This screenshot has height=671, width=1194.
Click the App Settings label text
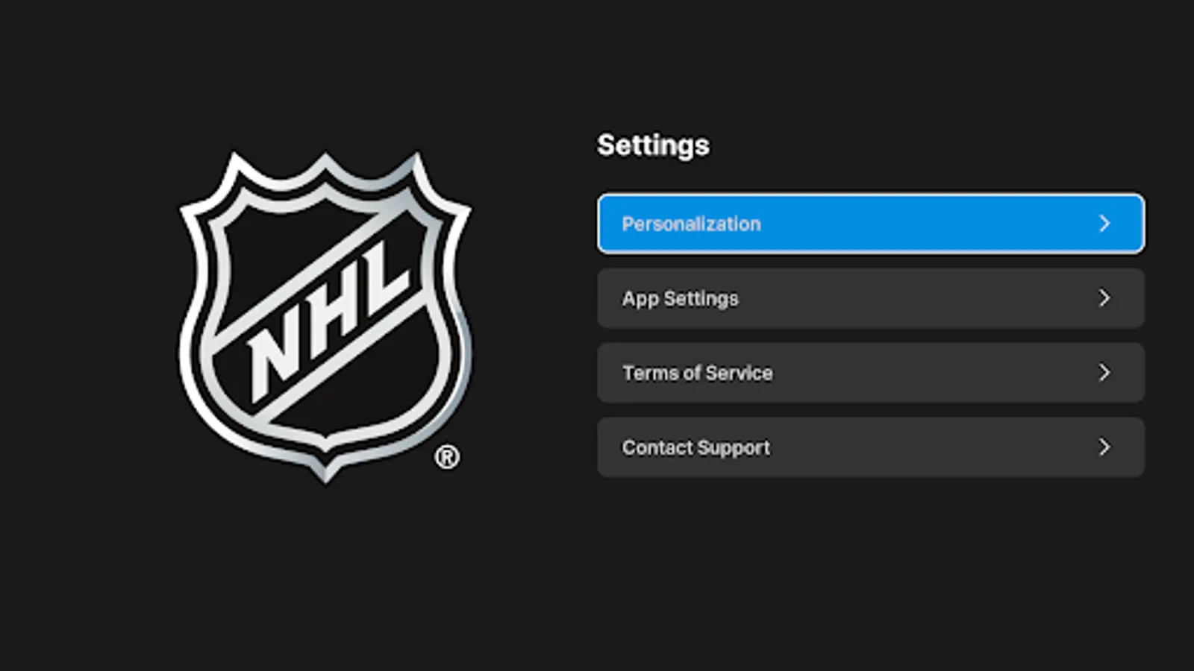[x=680, y=297]
